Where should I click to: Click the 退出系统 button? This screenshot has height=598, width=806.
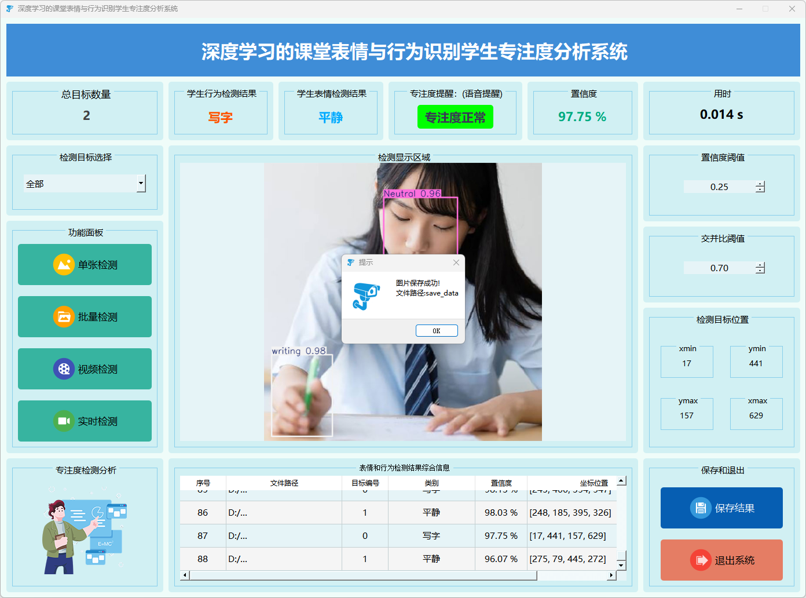click(721, 560)
